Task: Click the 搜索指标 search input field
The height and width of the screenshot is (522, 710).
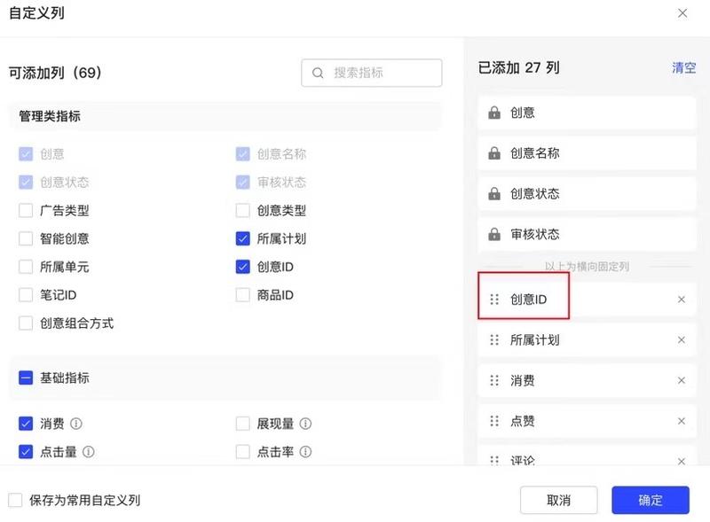Action: click(373, 73)
